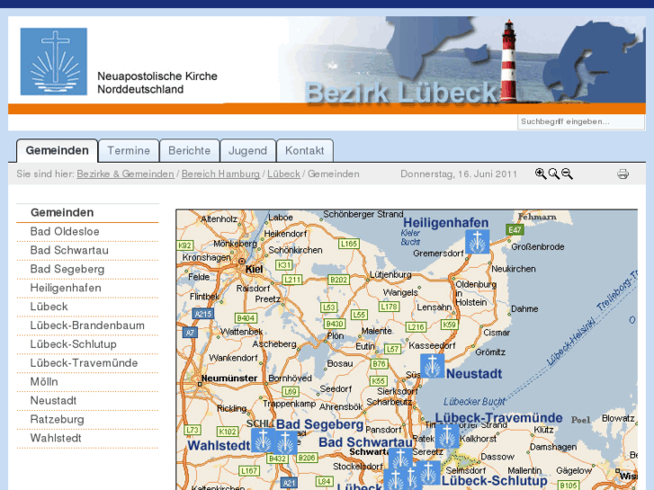Follow the Lübeck breadcrumb link

283,174
